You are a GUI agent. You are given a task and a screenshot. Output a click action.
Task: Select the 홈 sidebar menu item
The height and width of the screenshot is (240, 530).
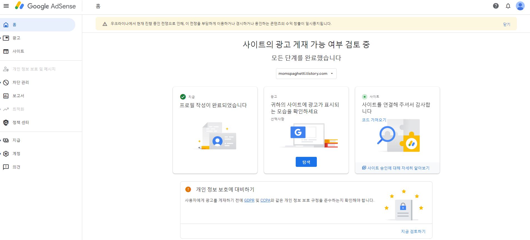click(38, 25)
